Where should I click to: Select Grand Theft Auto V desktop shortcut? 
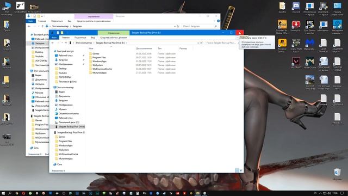click(296, 46)
